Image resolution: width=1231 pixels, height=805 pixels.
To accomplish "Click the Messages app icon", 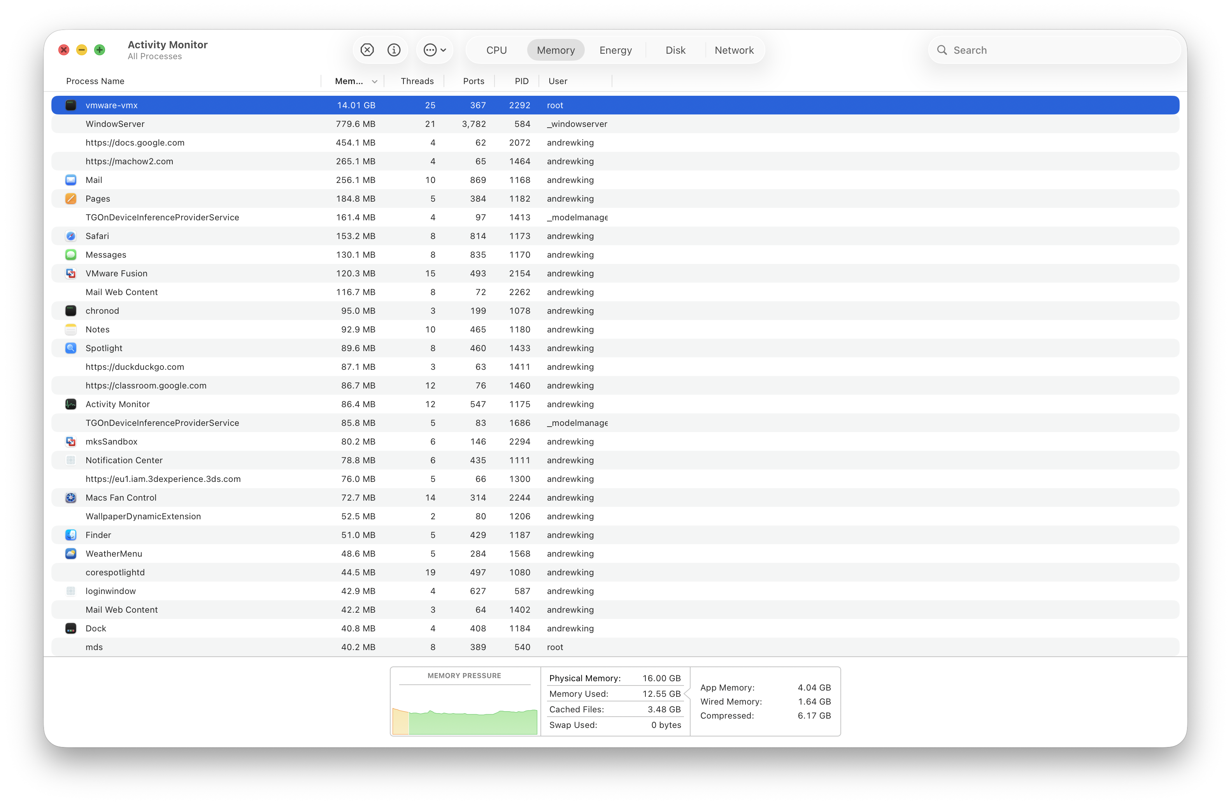I will (x=71, y=255).
